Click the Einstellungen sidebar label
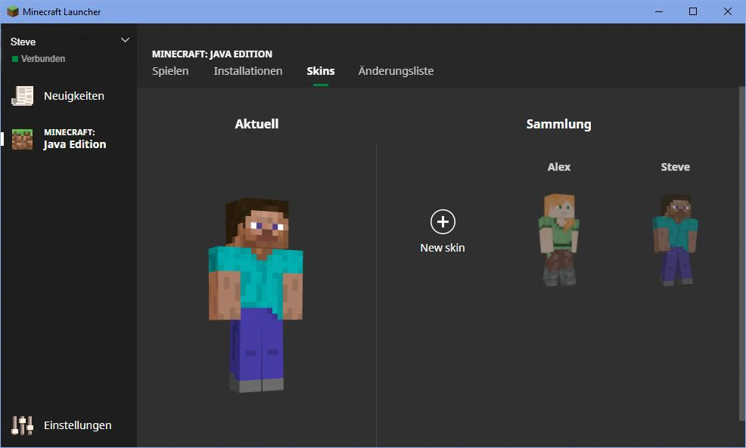The width and height of the screenshot is (746, 448). 77,425
